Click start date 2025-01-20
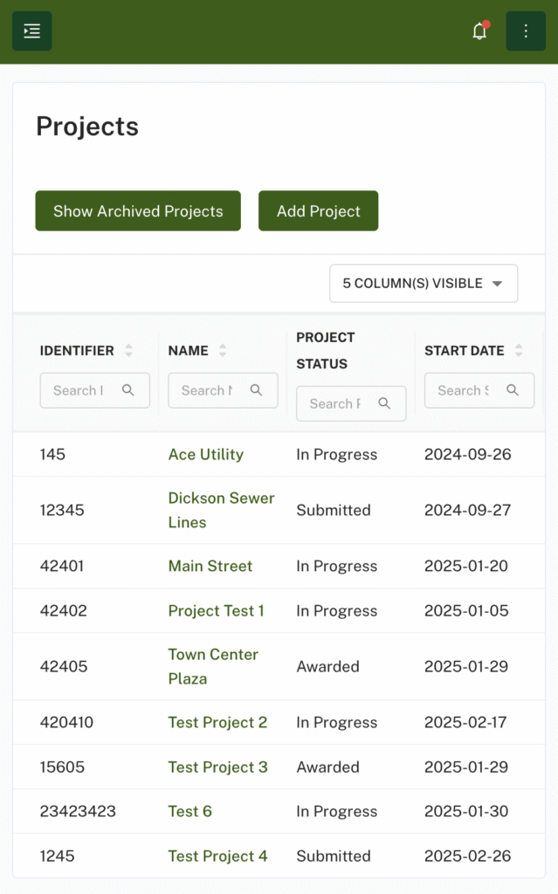The width and height of the screenshot is (558, 894). [466, 566]
